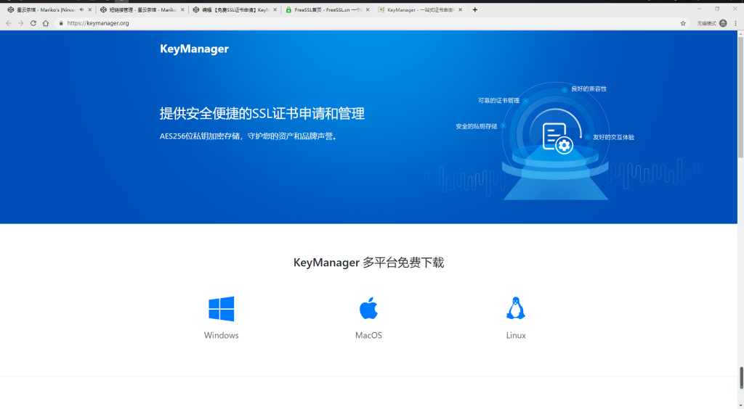The image size is (744, 409).
Task: Click the 友好的交互体验 label
Action: click(x=613, y=137)
